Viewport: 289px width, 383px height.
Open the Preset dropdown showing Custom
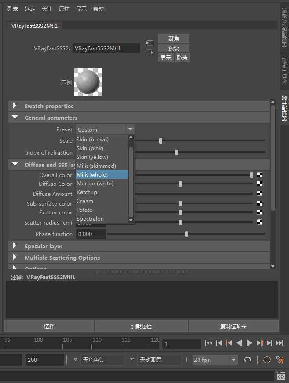(105, 129)
